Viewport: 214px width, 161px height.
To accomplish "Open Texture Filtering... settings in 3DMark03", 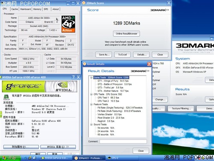I will pyautogui.click(x=181, y=109).
